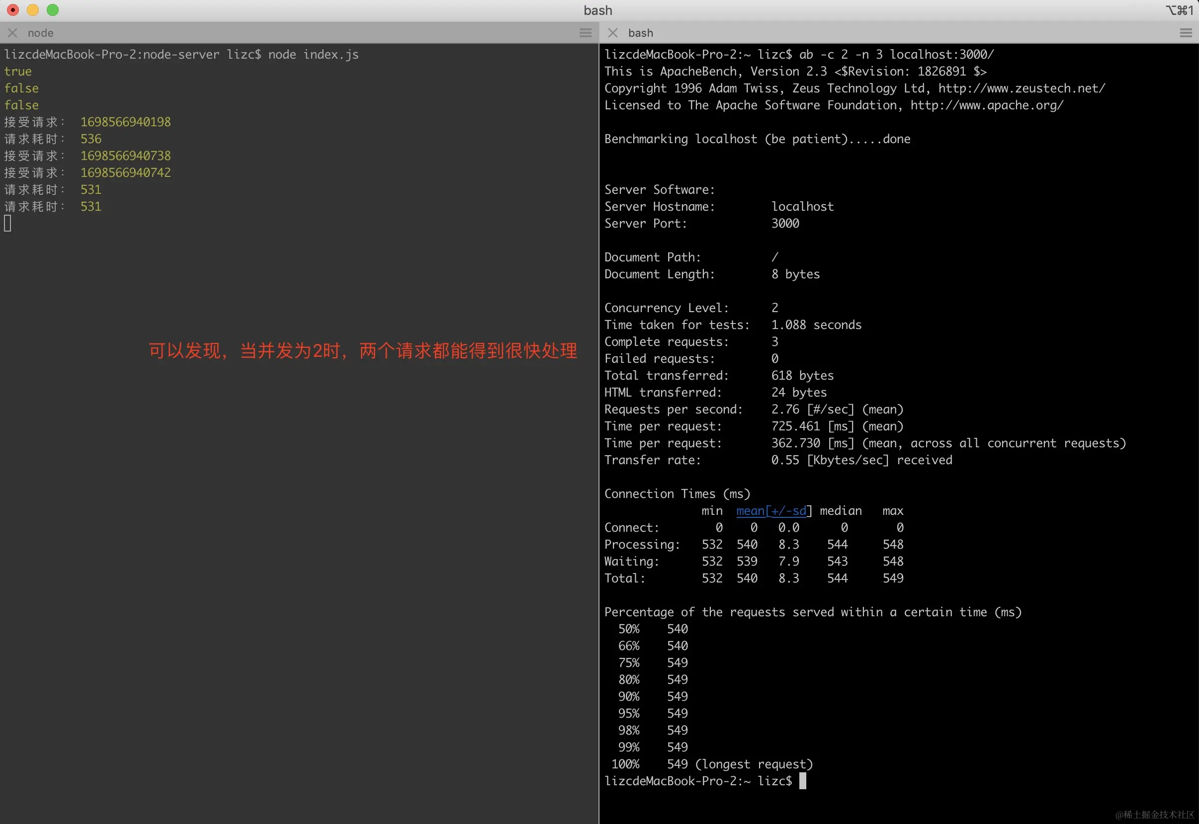Click the red Chinese annotation text
This screenshot has height=824, width=1199.
click(362, 350)
